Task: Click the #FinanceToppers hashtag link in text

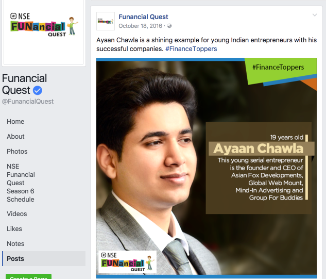Action: click(191, 48)
